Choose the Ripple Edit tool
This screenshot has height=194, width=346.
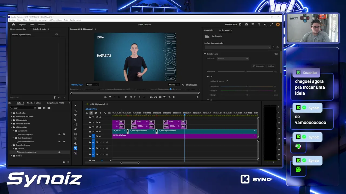75,115
